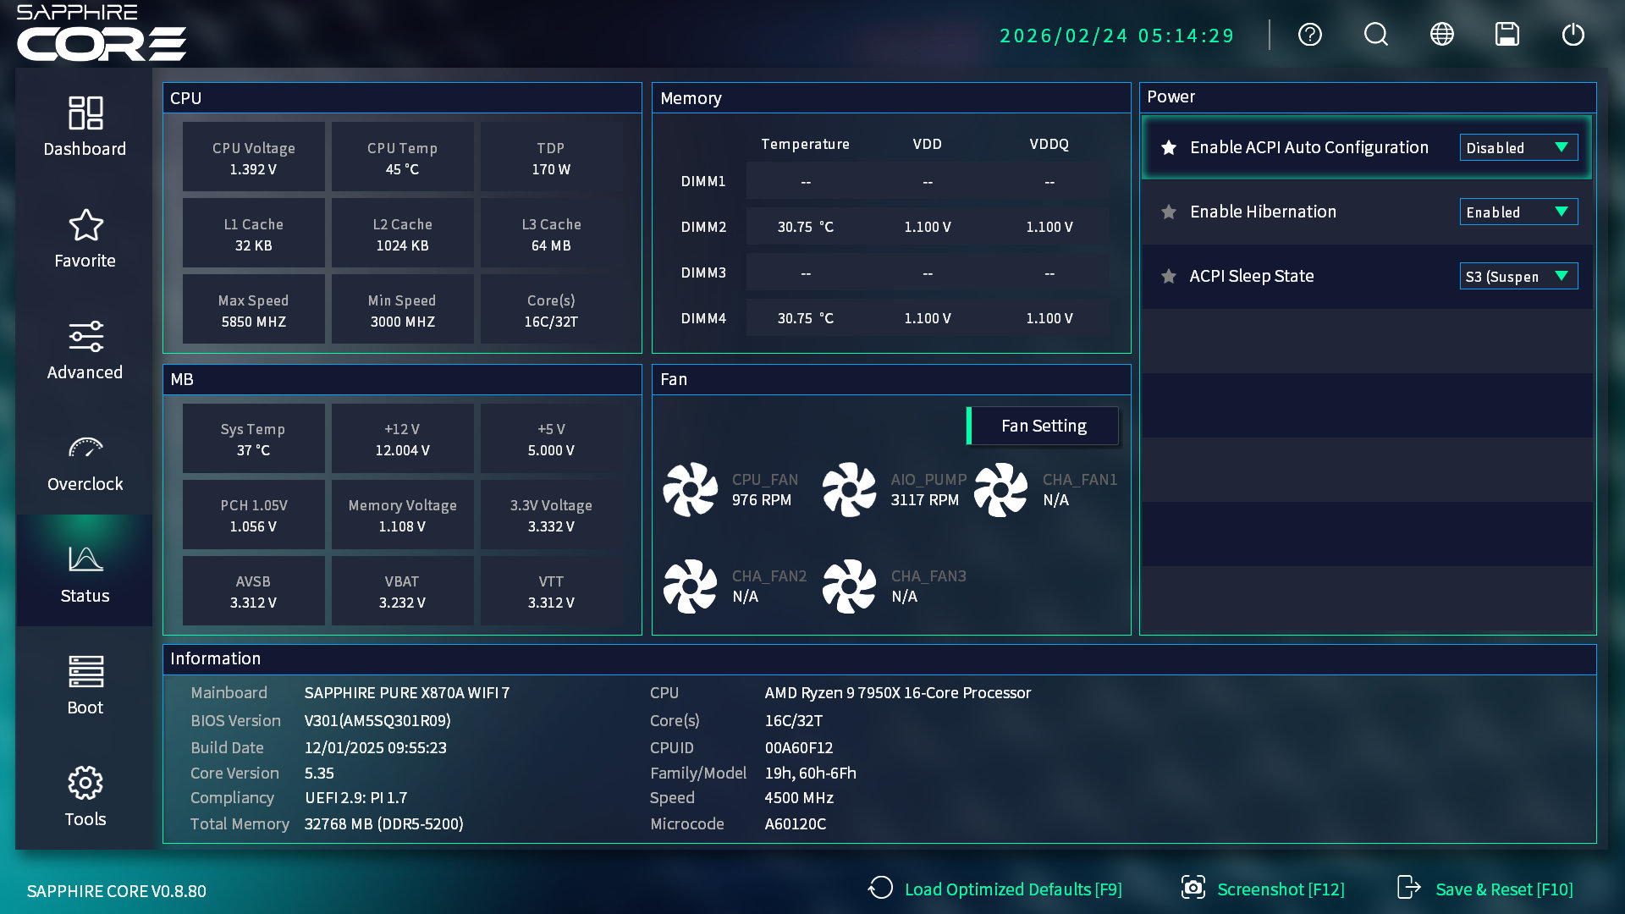1625x914 pixels.
Task: Open the Dashboard sidebar panel
Action: [85, 125]
